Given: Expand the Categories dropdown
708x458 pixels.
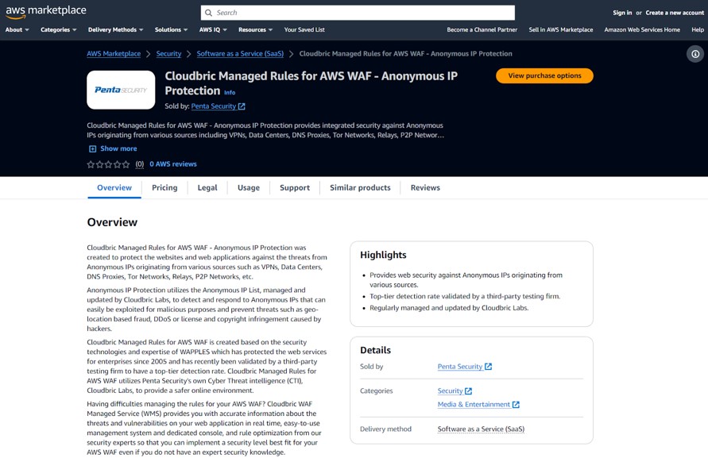Looking at the screenshot, I should (59, 30).
